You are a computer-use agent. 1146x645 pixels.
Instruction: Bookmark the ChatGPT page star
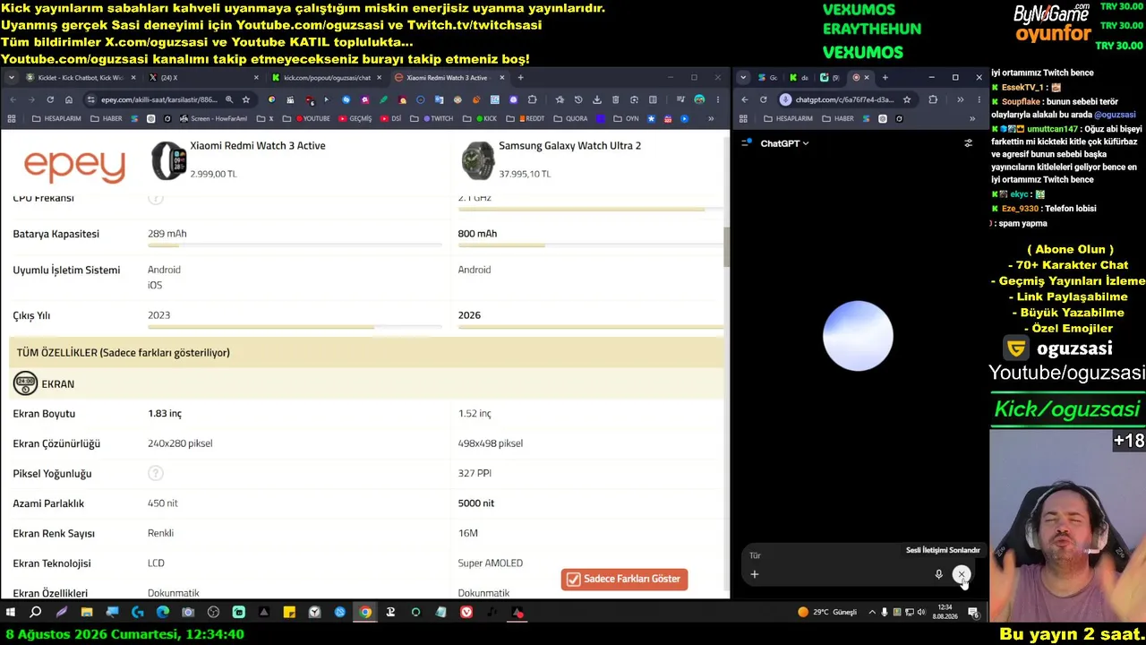click(x=907, y=99)
